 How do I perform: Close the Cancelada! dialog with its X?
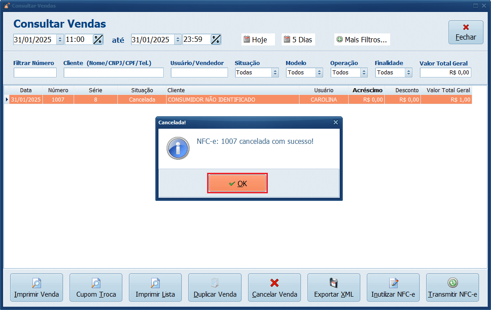pyautogui.click(x=336, y=122)
